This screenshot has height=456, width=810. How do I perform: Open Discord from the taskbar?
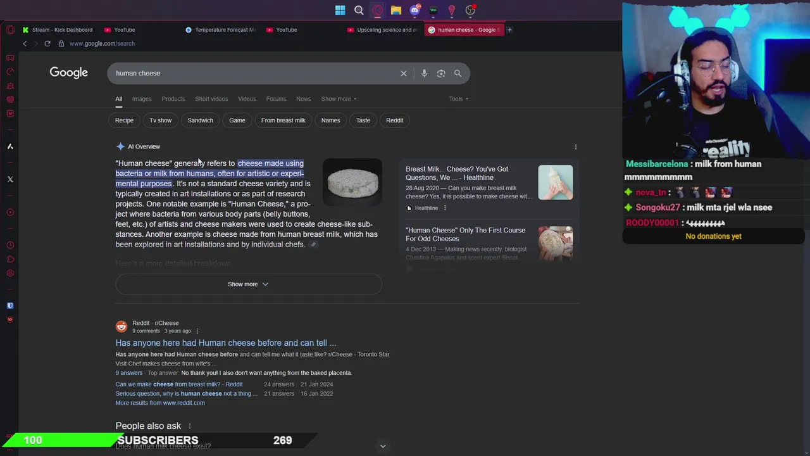click(x=414, y=10)
